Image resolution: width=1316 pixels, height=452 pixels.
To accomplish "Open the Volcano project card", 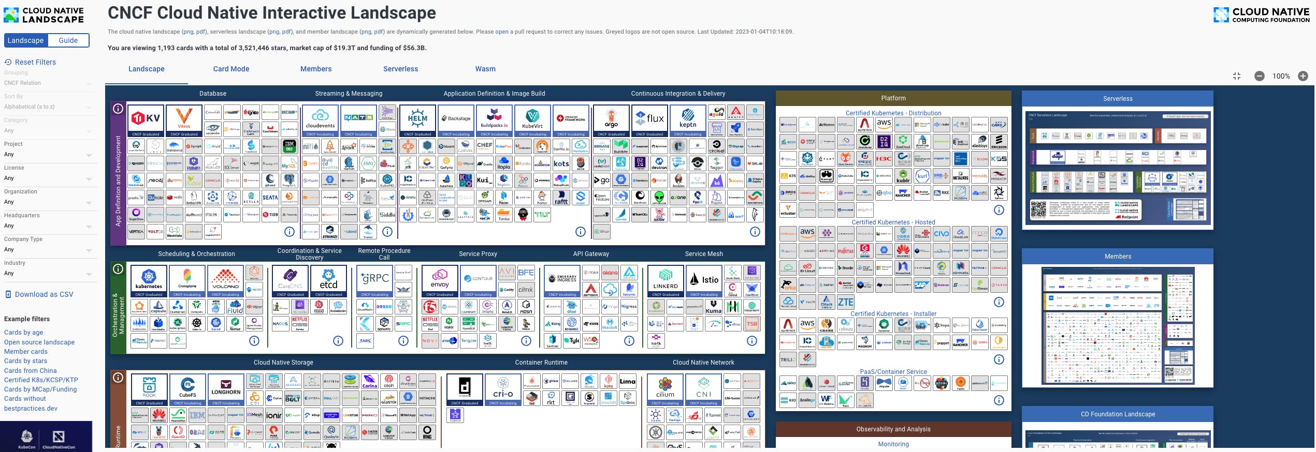I will (x=225, y=281).
